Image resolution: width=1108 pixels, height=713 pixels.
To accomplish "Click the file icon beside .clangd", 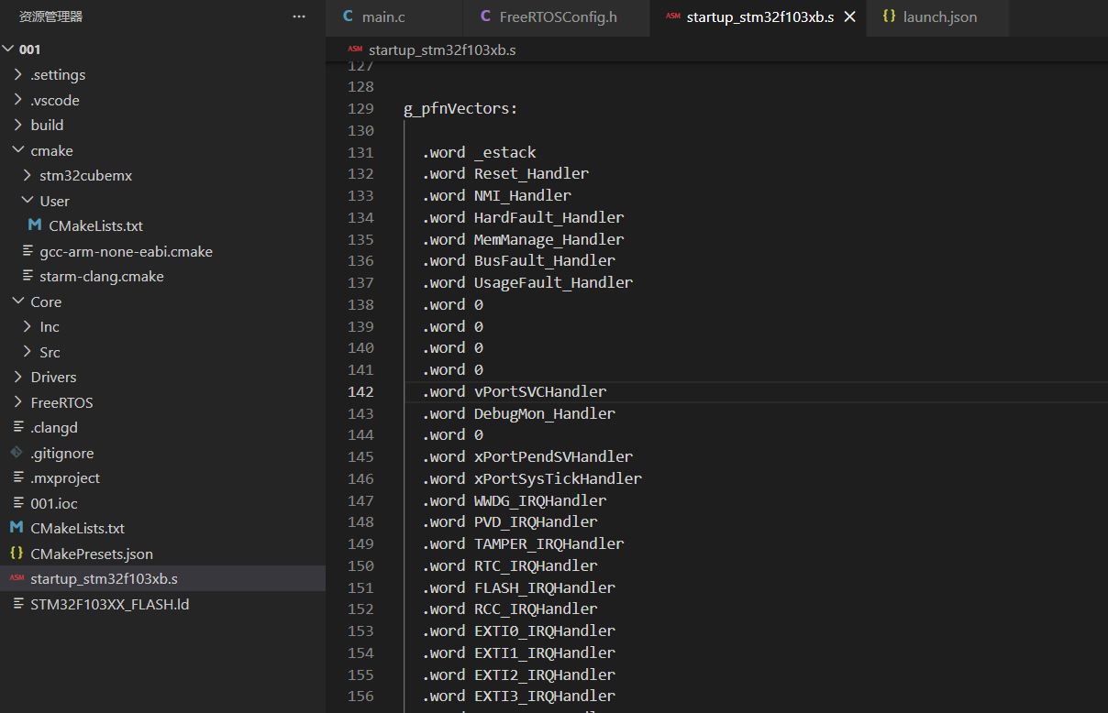I will point(19,427).
